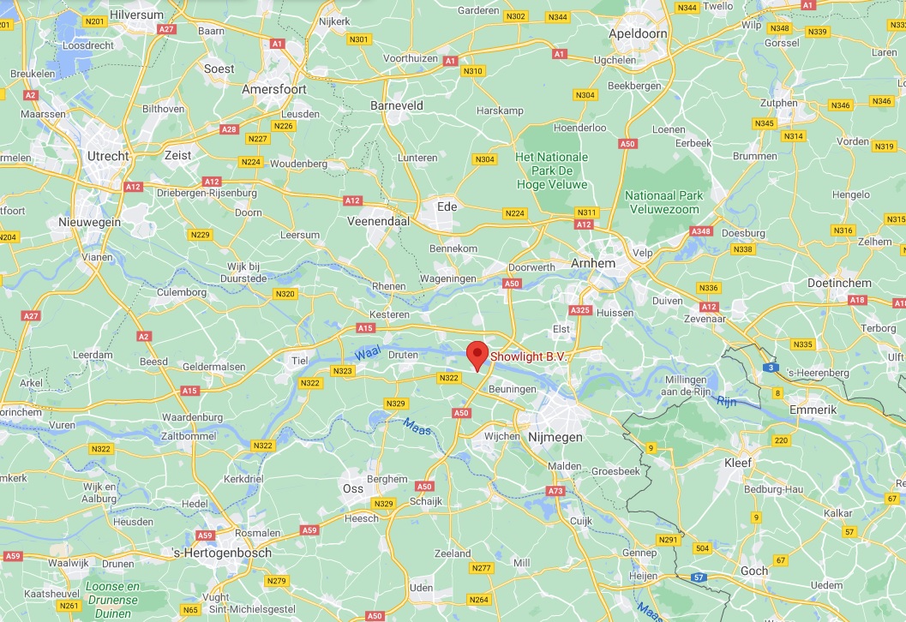906x622 pixels.
Task: Open Het Nationale Park De Hoge Veluwe label
Action: coord(552,171)
